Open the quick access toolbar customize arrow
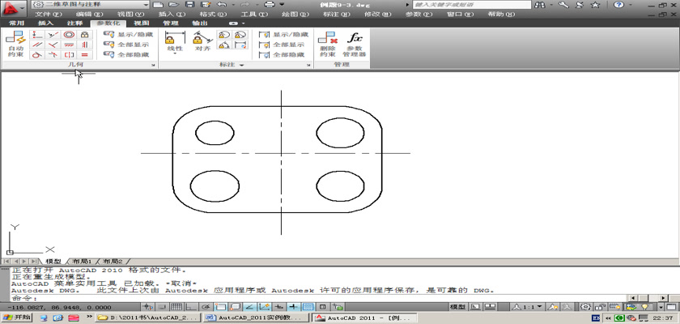Viewport: 680px width, 324px height. [x=282, y=4]
